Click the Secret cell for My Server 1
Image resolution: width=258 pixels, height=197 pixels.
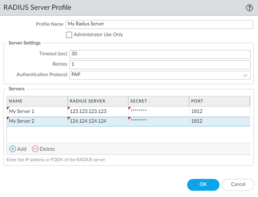(x=159, y=111)
